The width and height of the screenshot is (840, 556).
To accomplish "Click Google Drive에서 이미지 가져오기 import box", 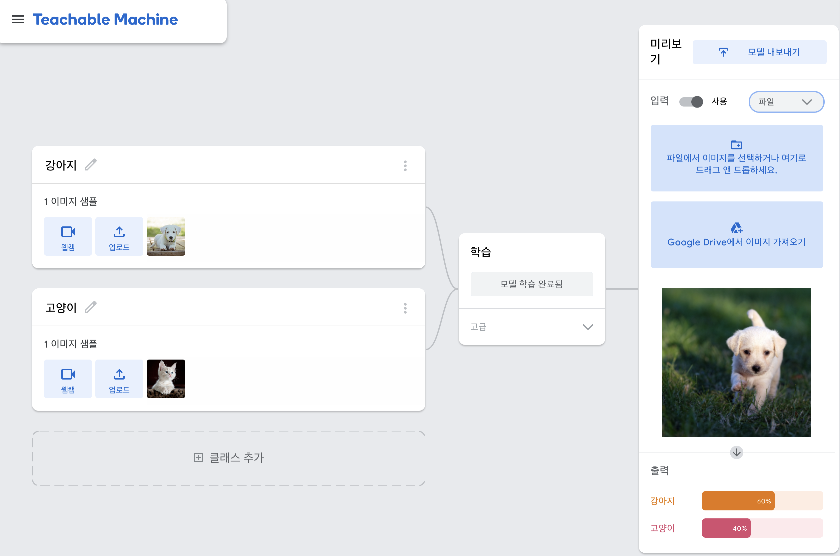I will [x=736, y=235].
